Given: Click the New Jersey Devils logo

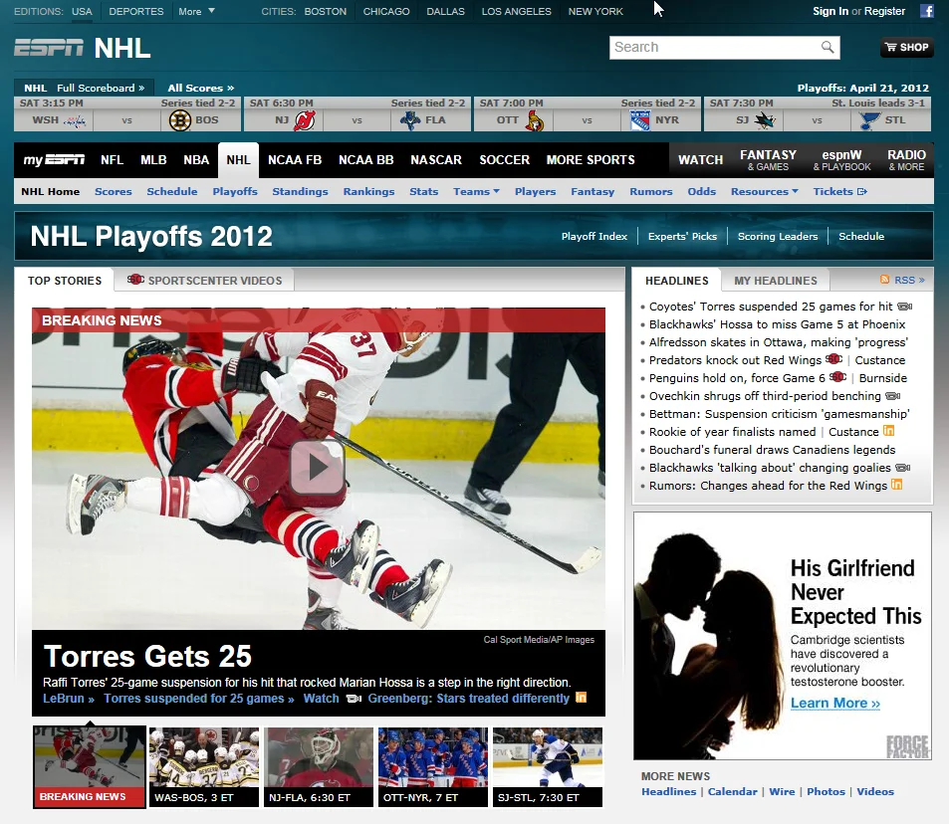Looking at the screenshot, I should pyautogui.click(x=305, y=121).
